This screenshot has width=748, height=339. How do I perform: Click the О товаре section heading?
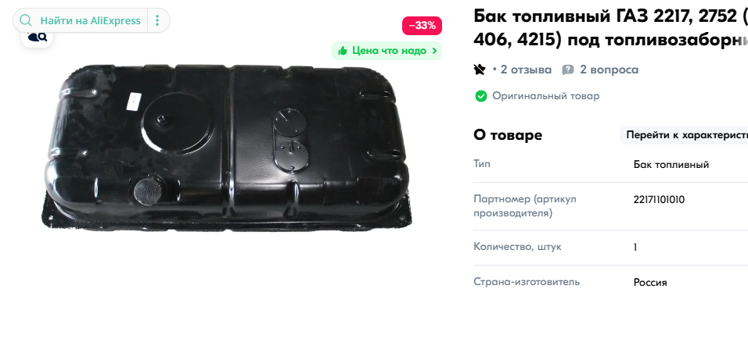tap(508, 135)
